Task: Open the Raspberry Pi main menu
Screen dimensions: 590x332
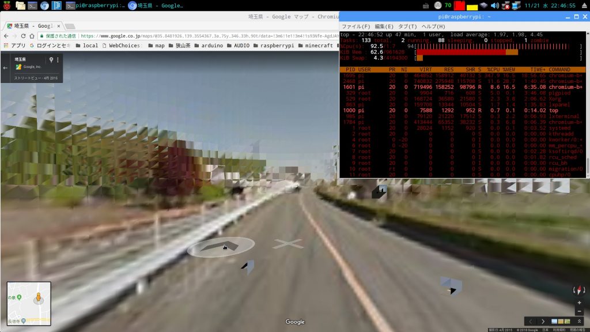Action: point(6,6)
